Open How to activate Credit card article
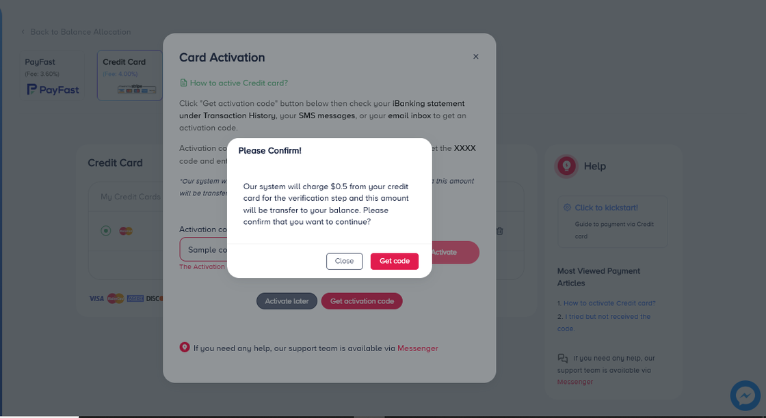 [609, 303]
